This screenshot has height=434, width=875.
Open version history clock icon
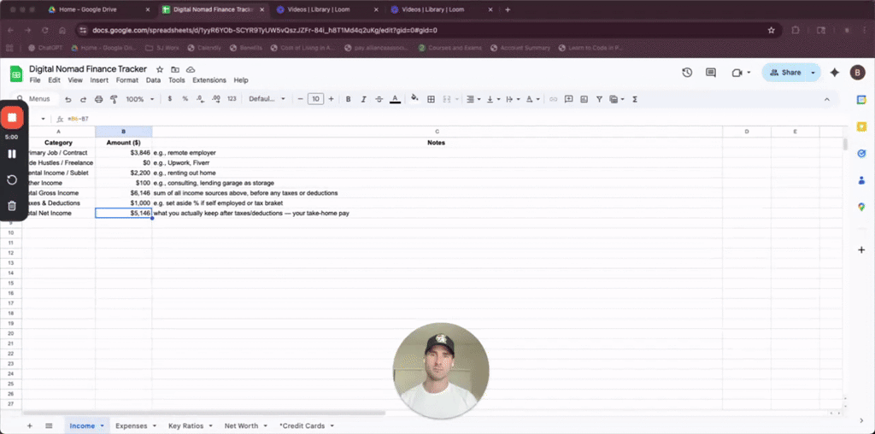coord(687,73)
